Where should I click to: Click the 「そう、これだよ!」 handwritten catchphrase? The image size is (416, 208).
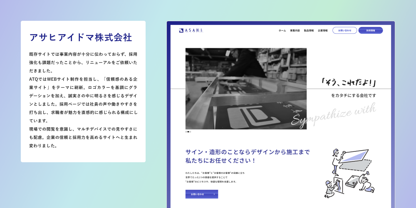pos(349,83)
